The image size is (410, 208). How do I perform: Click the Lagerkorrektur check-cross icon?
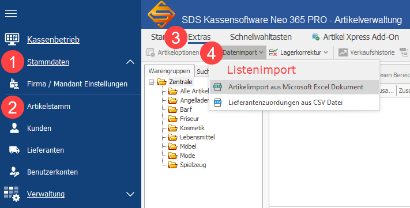[x=273, y=52]
